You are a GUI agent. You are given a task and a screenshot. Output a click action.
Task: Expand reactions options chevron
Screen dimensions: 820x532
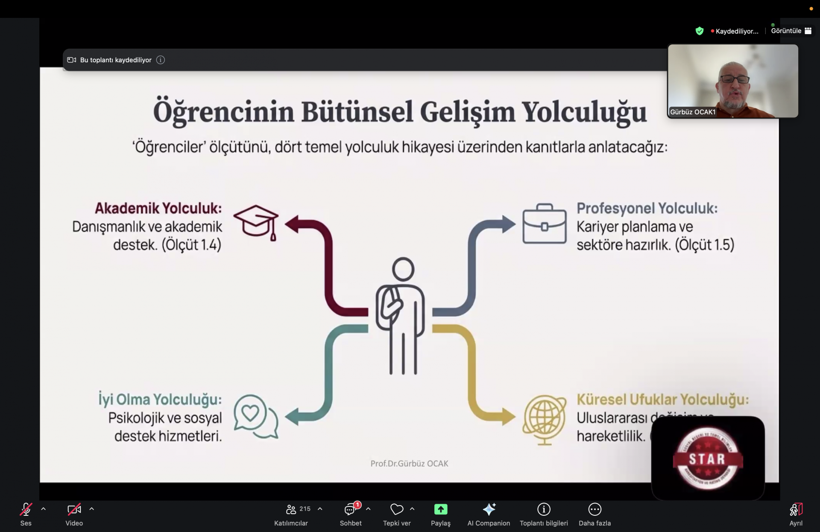click(412, 509)
